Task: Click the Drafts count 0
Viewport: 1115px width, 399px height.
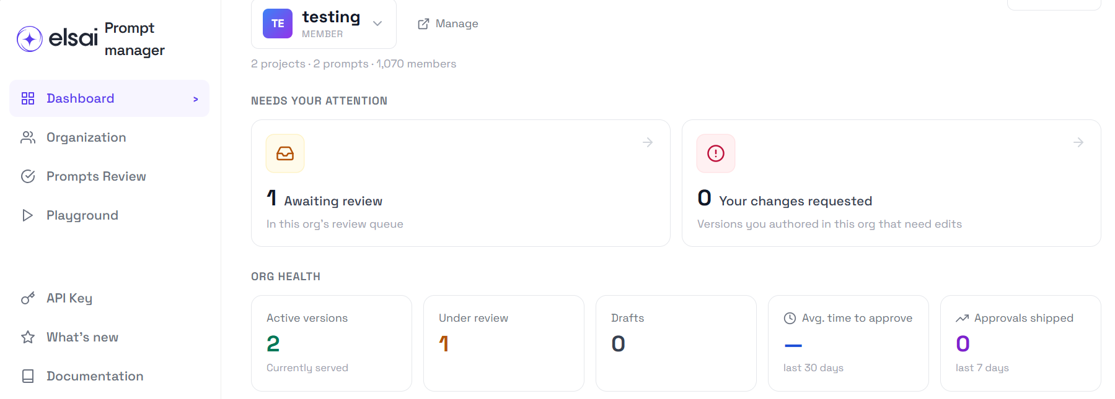Action: pyautogui.click(x=618, y=343)
